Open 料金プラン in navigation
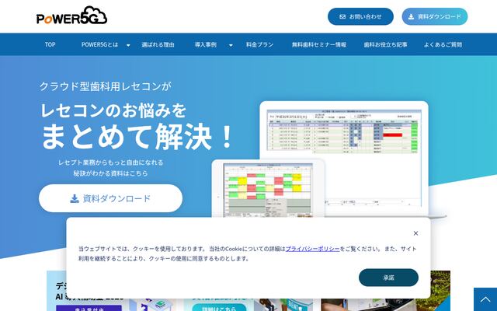497x311 pixels. [x=259, y=45]
